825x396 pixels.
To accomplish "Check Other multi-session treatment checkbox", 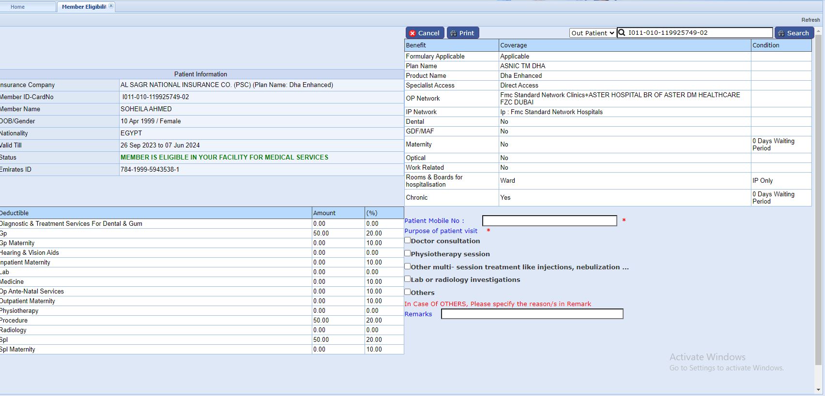I will (408, 266).
